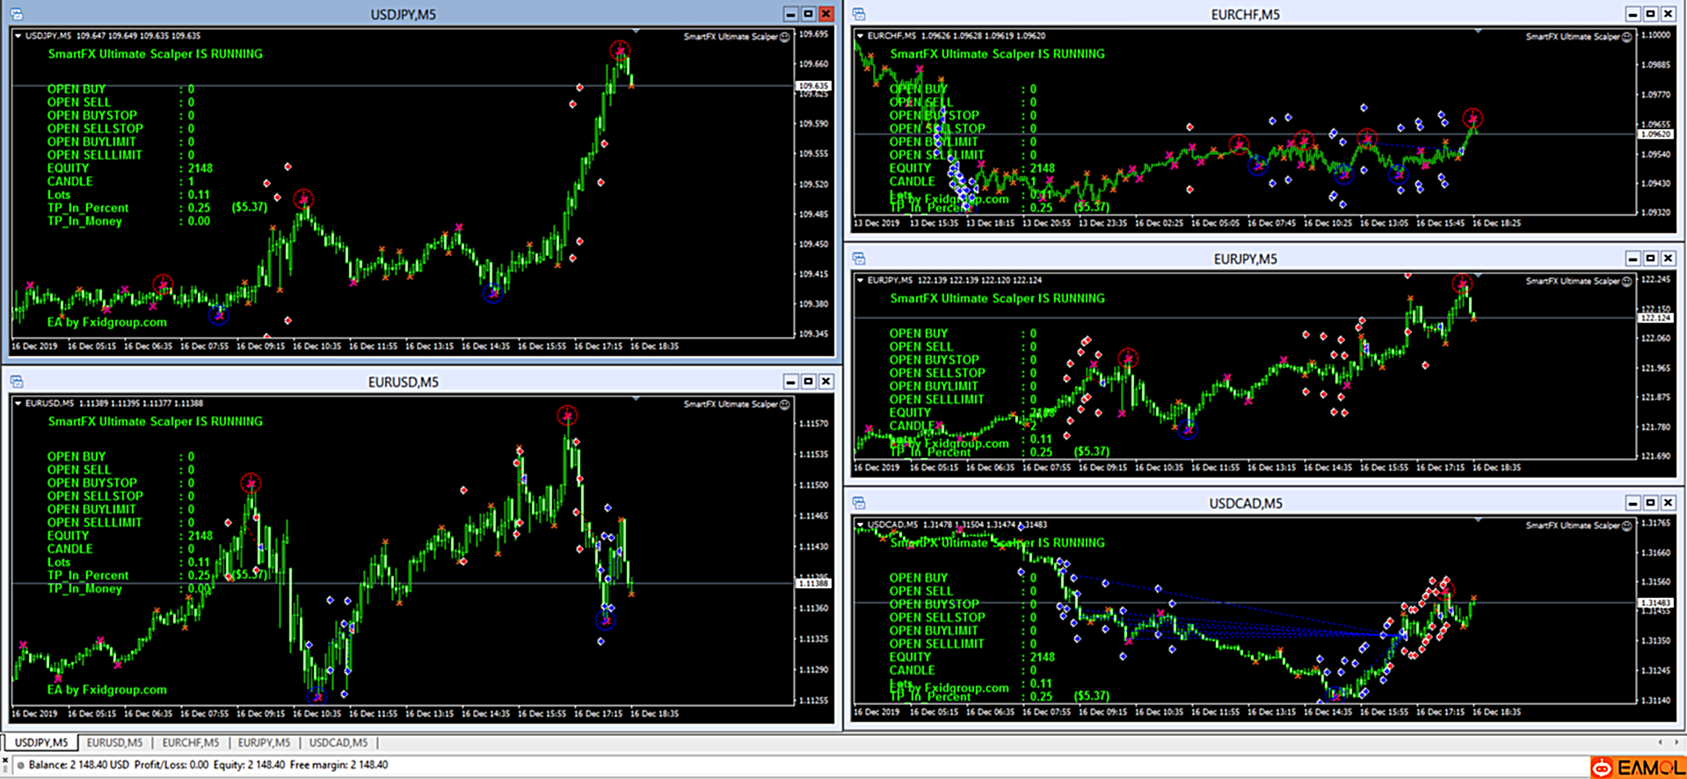Image resolution: width=1687 pixels, height=779 pixels.
Task: Close the terminal panel with the small x
Action: click(5, 761)
